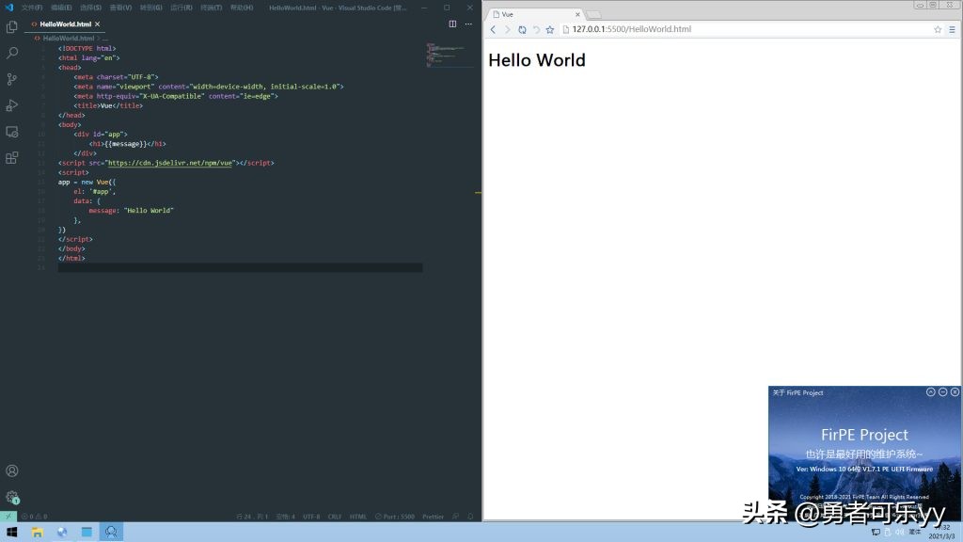Open the Search view in activity bar
This screenshot has width=963, height=542.
(x=12, y=54)
